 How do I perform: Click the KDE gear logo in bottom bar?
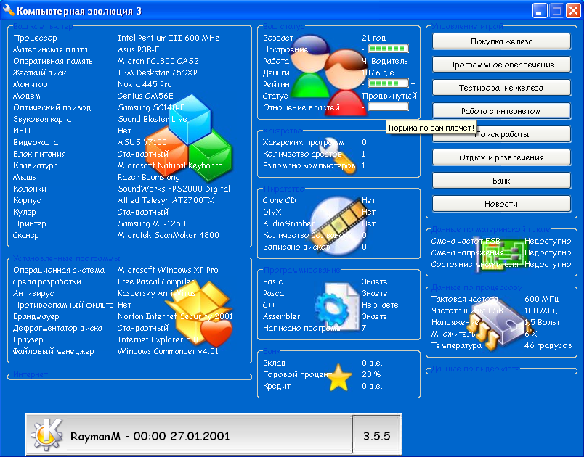(46, 435)
